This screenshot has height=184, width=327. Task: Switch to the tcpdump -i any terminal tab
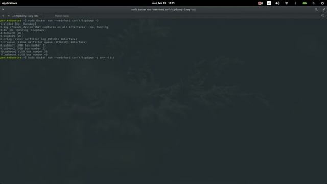[26, 16]
